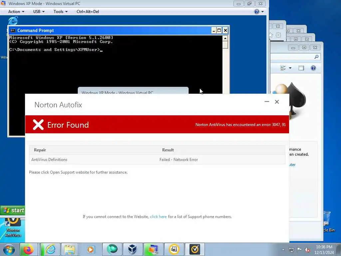
Task: Open the USB menu in Virtual PC
Action: click(39, 12)
